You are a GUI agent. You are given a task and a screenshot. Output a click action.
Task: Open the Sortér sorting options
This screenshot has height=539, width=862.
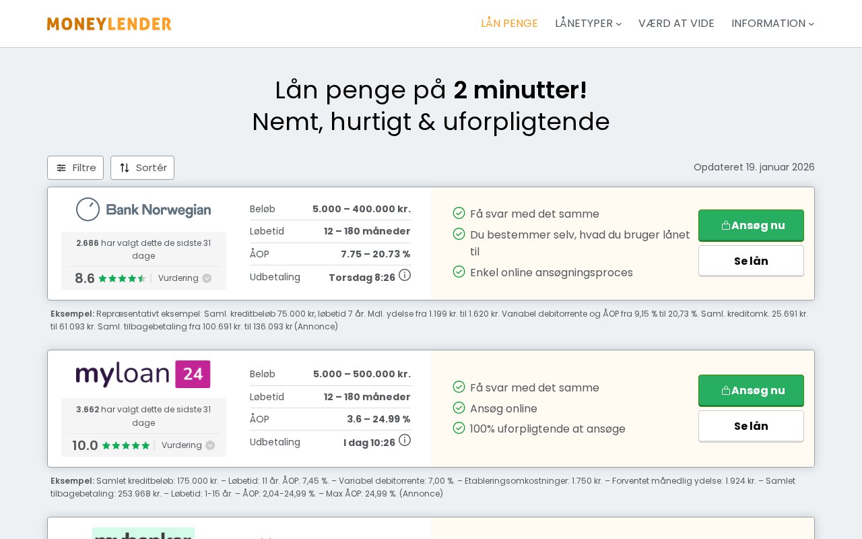click(x=142, y=168)
